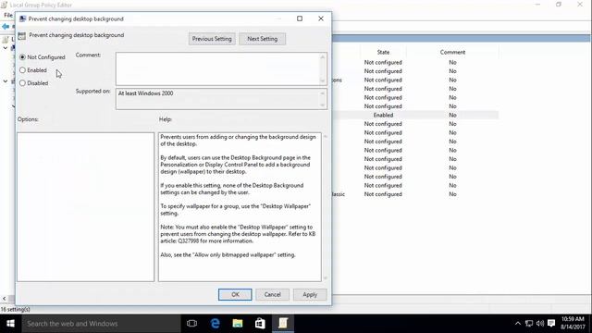Viewport: 592px width, 333px height.
Task: Open the volume tray icon
Action: click(540, 324)
